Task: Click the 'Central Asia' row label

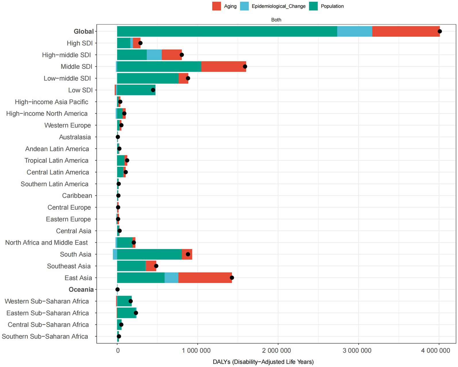Action: (x=74, y=231)
